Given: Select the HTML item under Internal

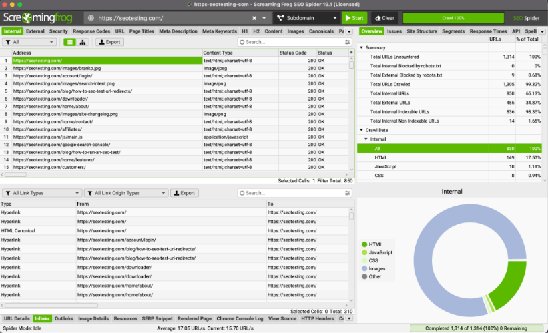Looking at the screenshot, I should tap(449, 158).
